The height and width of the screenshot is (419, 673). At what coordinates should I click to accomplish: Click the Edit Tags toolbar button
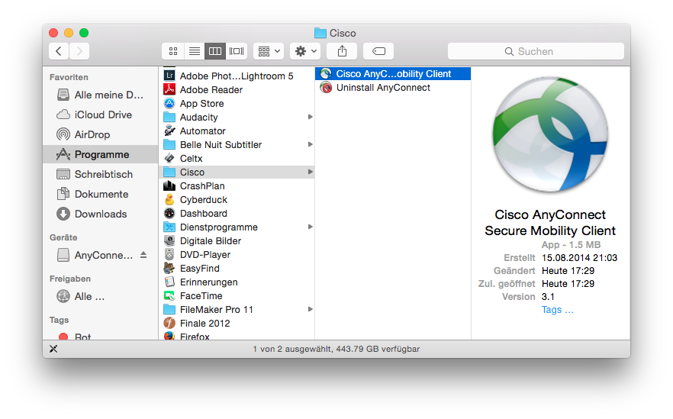[x=378, y=52]
